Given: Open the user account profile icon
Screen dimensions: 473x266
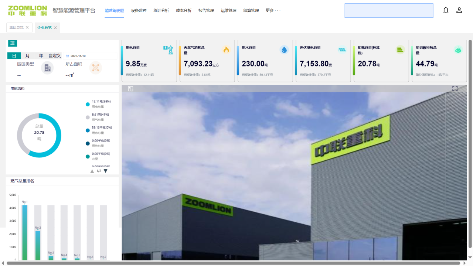Looking at the screenshot, I should pyautogui.click(x=459, y=10).
